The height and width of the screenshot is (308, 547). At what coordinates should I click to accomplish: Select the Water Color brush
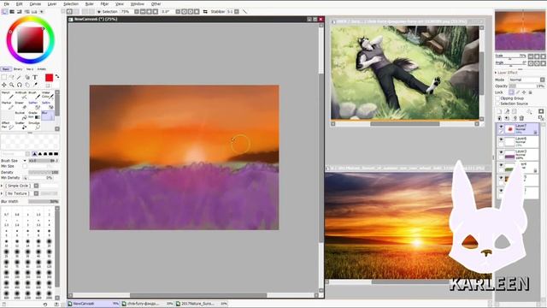(x=48, y=95)
